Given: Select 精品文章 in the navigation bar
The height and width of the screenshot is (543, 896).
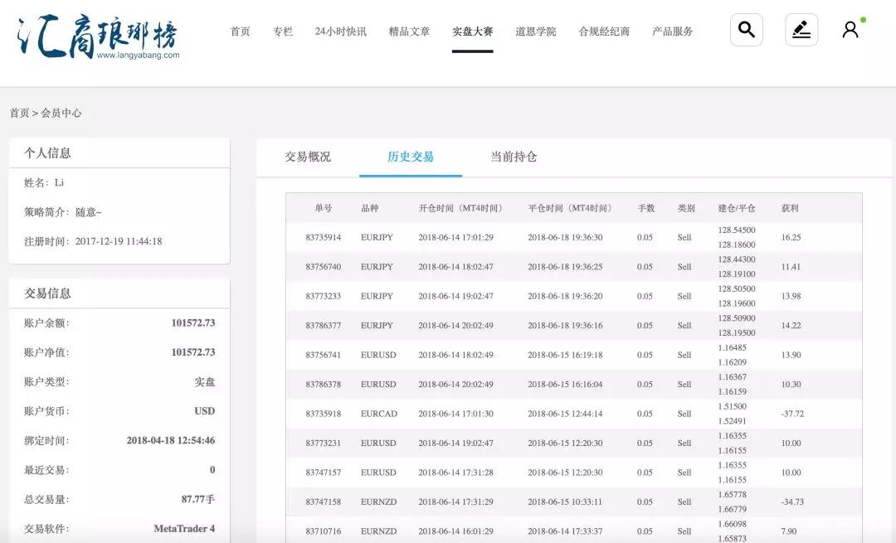Looking at the screenshot, I should (409, 32).
